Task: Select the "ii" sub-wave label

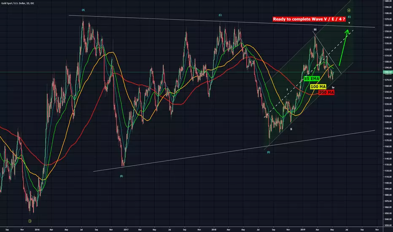Action: [x=291, y=129]
